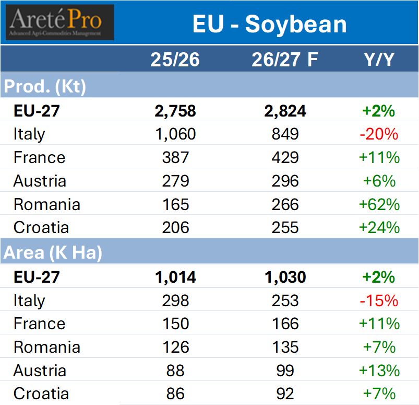Select EU-27 production value 2,758
The height and width of the screenshot is (405, 419).
175,111
